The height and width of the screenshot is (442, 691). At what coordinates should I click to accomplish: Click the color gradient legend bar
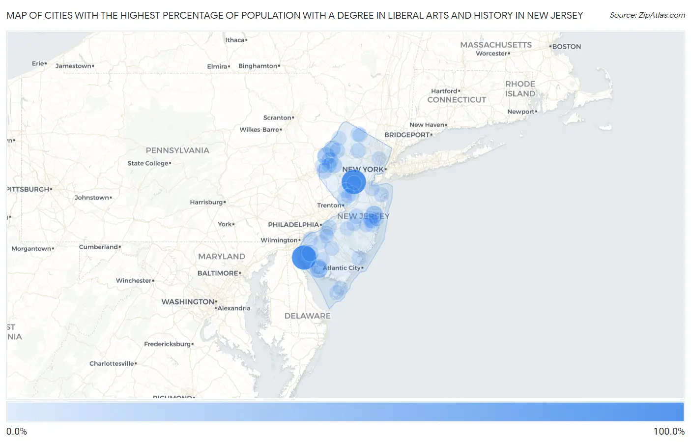pyautogui.click(x=345, y=412)
